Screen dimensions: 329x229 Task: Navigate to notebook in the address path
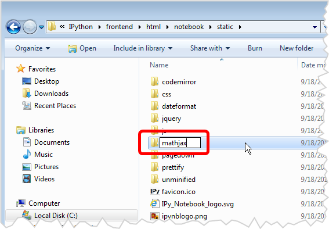click(x=189, y=27)
